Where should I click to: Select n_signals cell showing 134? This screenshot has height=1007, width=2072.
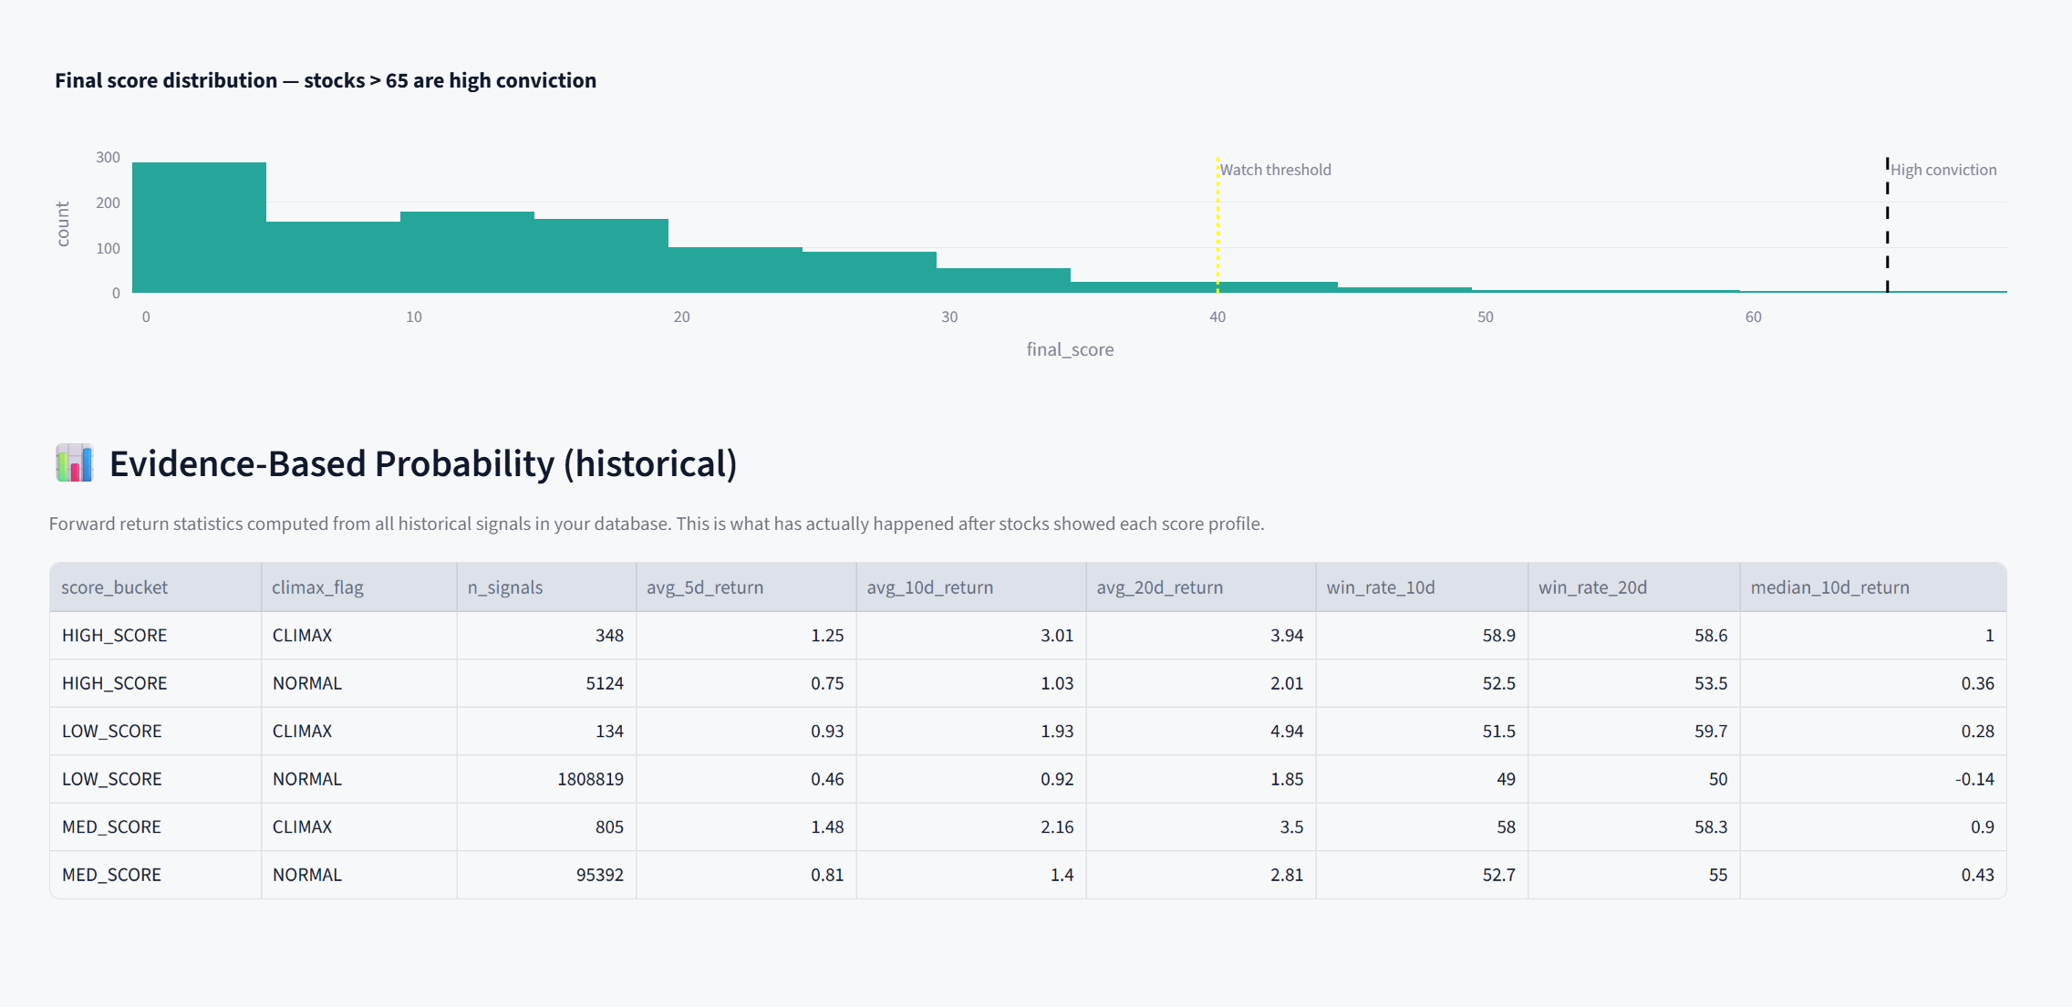point(546,732)
